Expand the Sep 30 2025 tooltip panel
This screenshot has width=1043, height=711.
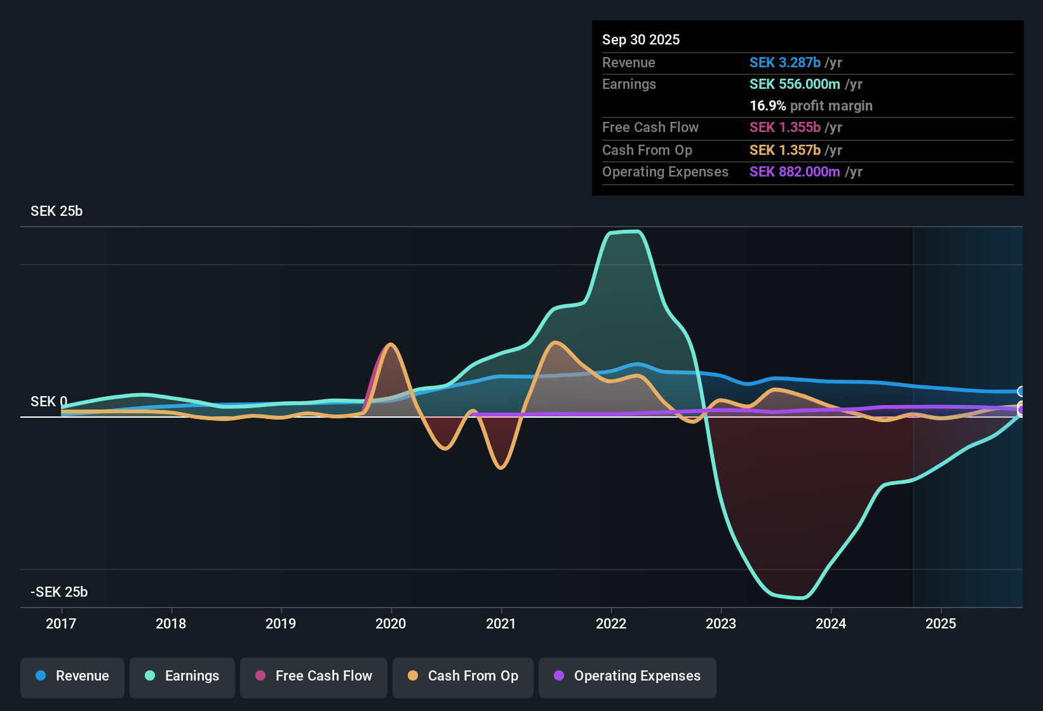[641, 39]
